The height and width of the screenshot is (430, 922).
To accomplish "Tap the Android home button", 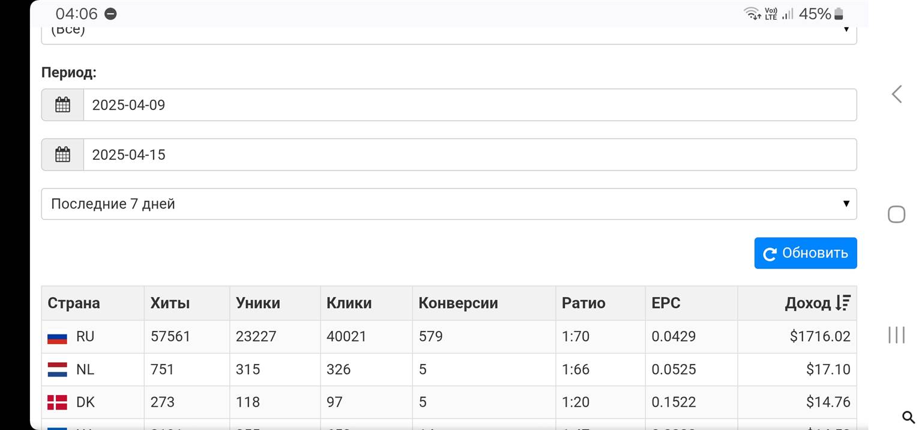I will click(x=896, y=214).
